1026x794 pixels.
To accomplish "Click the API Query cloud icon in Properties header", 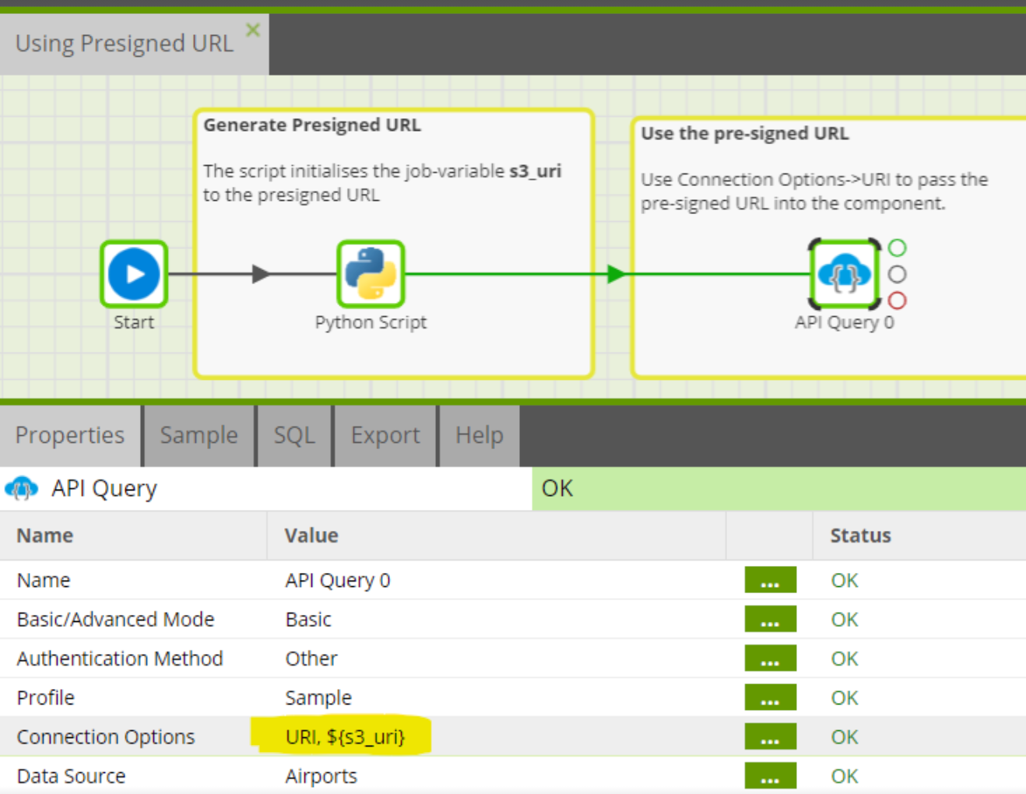I will pyautogui.click(x=21, y=489).
